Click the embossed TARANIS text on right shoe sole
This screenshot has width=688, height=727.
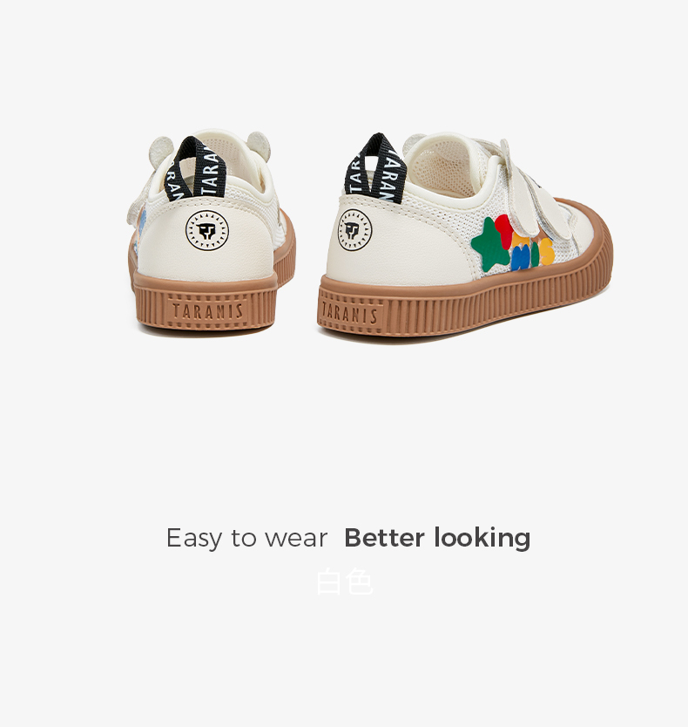coord(349,313)
